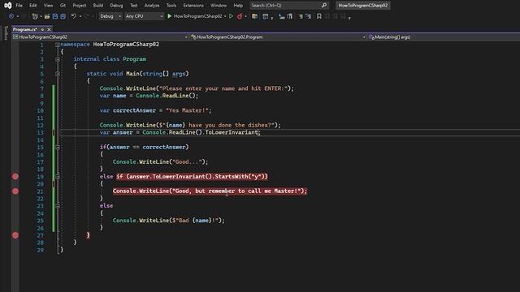Click the correctAnswer variable on line 10

tap(134, 110)
